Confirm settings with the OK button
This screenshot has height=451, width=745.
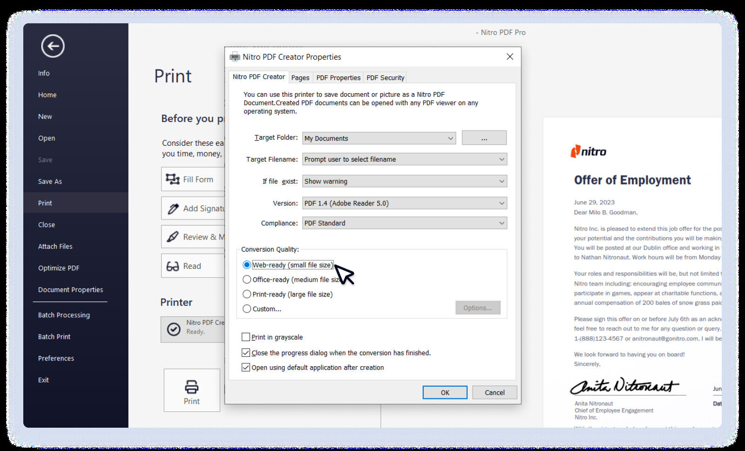[x=445, y=392]
